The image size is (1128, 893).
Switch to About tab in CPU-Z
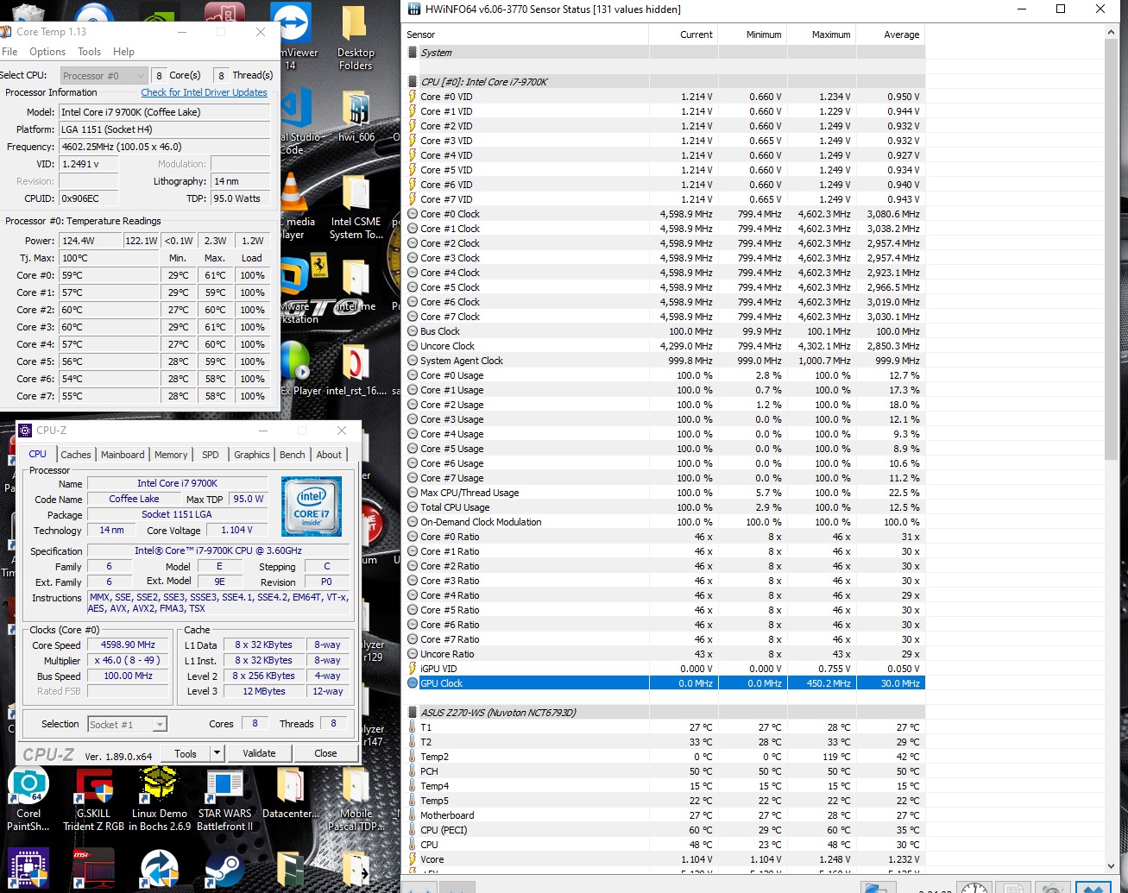click(329, 455)
